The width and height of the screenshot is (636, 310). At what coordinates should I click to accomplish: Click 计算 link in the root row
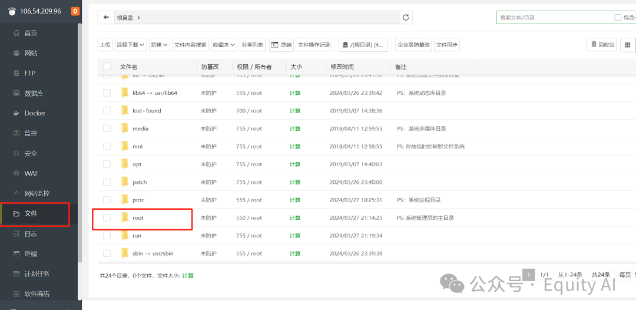coord(295,218)
